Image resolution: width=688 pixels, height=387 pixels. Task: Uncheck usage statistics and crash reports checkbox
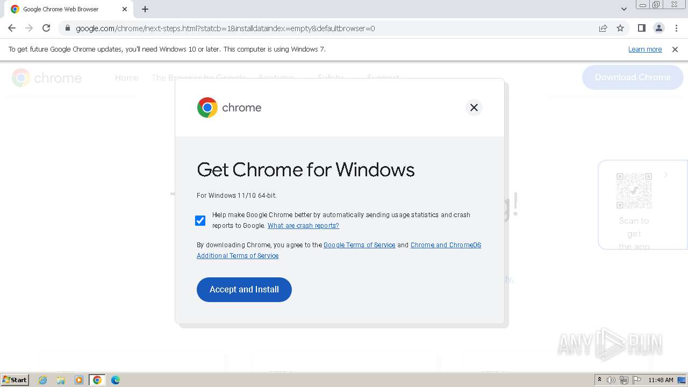[200, 220]
